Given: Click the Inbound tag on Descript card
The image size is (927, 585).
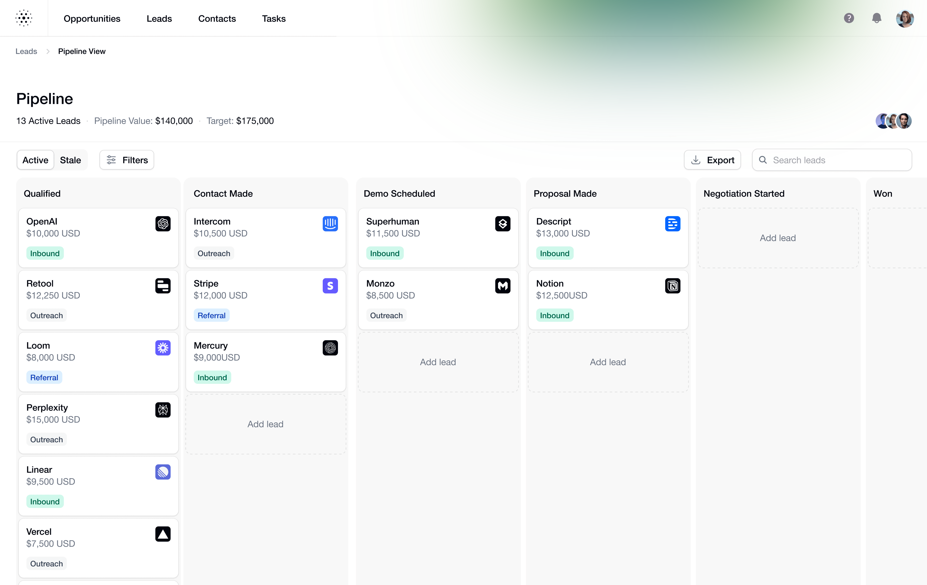Looking at the screenshot, I should (555, 253).
